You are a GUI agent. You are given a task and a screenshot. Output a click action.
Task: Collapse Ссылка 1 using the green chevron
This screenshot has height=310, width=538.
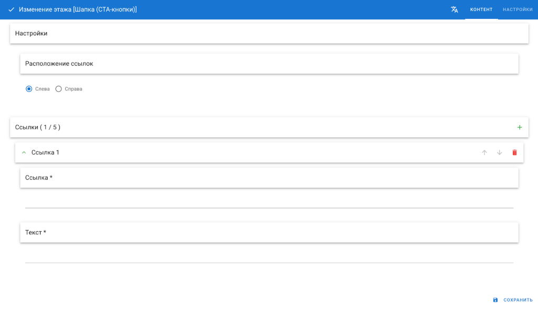(x=24, y=152)
